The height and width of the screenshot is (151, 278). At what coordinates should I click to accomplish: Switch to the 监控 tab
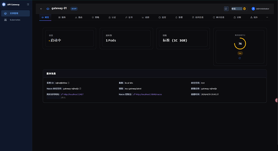[x=162, y=17]
